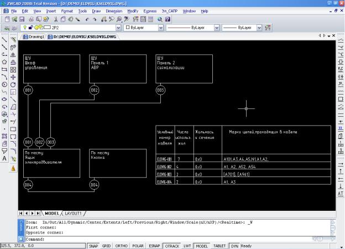Viewport: 345px width, 249px height.
Task: Click the MODEL button in the status bar
Action: [x=202, y=246]
